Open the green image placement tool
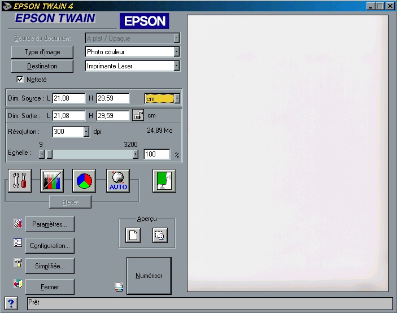Image resolution: width=397 pixels, height=313 pixels. [x=164, y=181]
